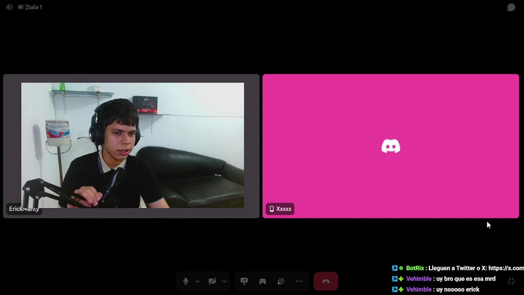Show the chat via the speech bubble icon

click(x=511, y=7)
